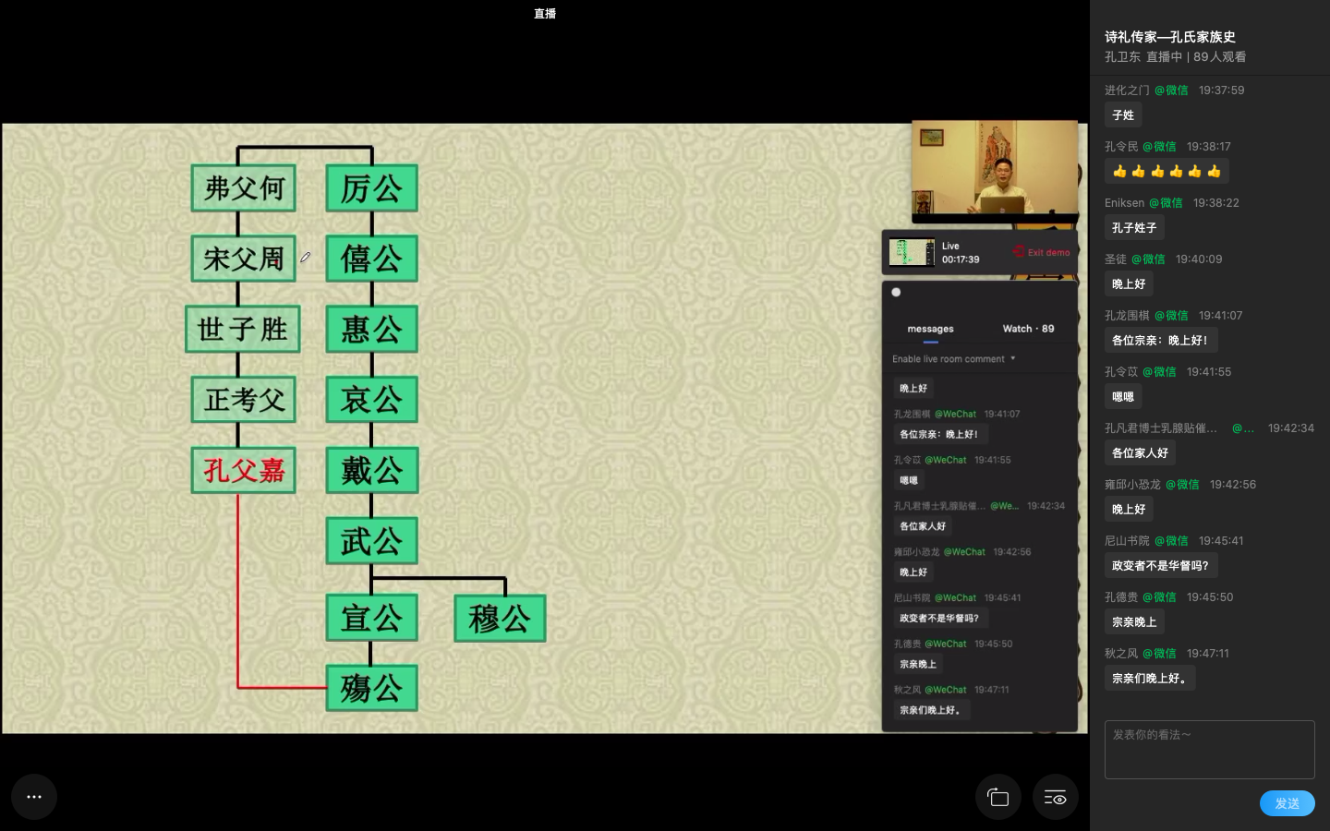Click the rotate screen icon
The height and width of the screenshot is (831, 1330).
[x=997, y=797]
